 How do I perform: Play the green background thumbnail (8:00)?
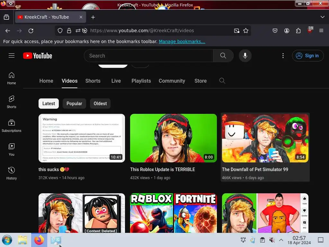click(x=173, y=138)
